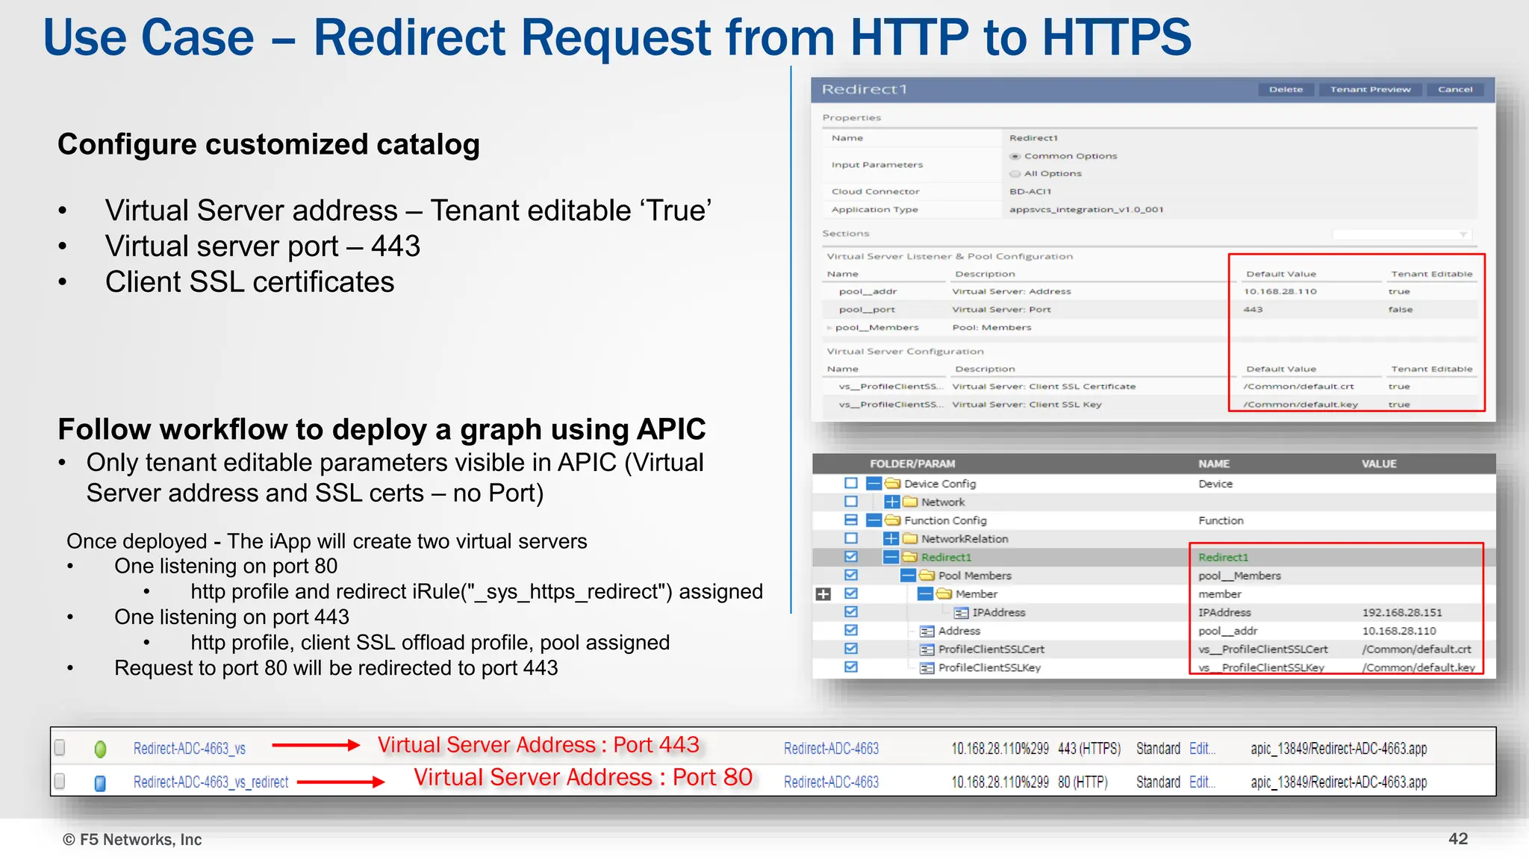
Task: Click the NetworkRelation folder icon
Action: click(909, 538)
